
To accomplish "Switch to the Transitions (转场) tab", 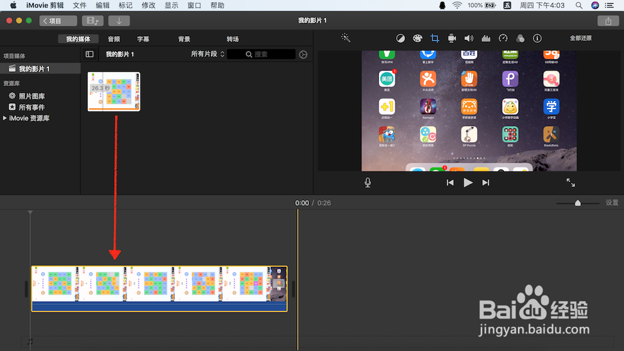I will pyautogui.click(x=233, y=39).
